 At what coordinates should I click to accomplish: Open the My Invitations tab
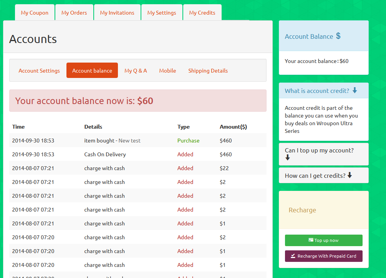117,12
